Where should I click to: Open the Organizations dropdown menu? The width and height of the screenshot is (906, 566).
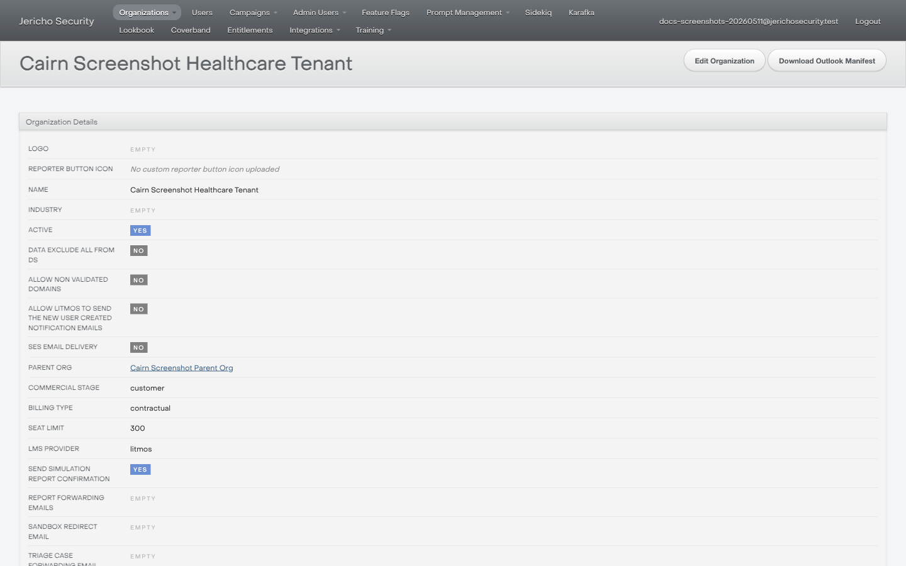147,13
